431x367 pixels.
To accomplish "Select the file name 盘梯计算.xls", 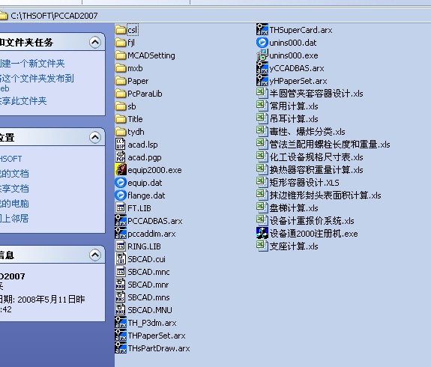I will coord(294,208).
